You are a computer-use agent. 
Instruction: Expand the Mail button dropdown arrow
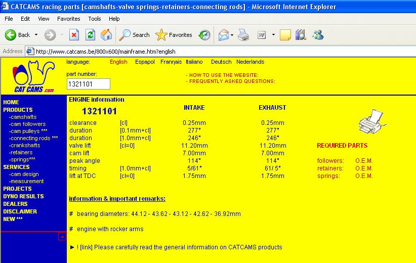click(x=232, y=35)
